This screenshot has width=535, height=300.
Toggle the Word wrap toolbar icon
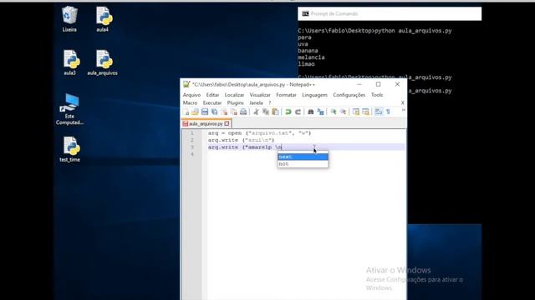(379, 112)
